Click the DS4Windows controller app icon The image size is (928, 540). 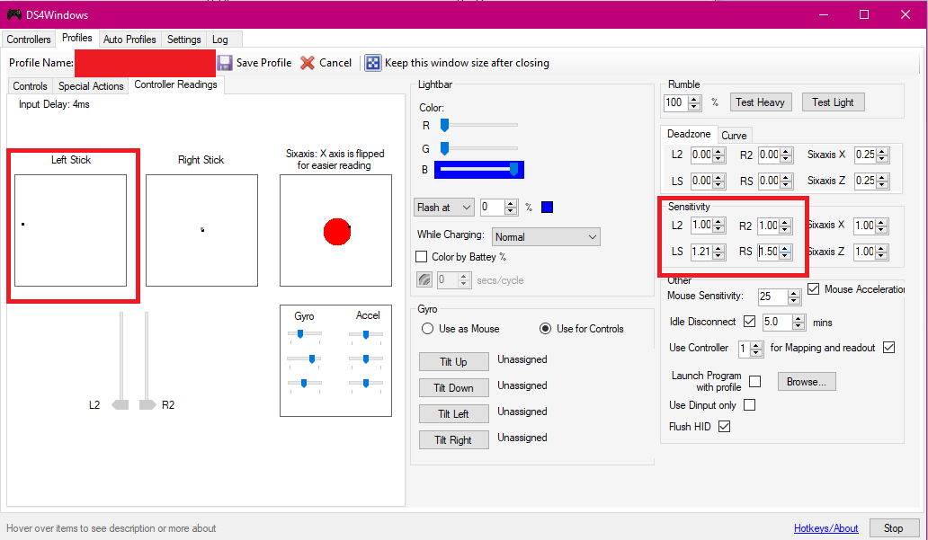[x=14, y=14]
